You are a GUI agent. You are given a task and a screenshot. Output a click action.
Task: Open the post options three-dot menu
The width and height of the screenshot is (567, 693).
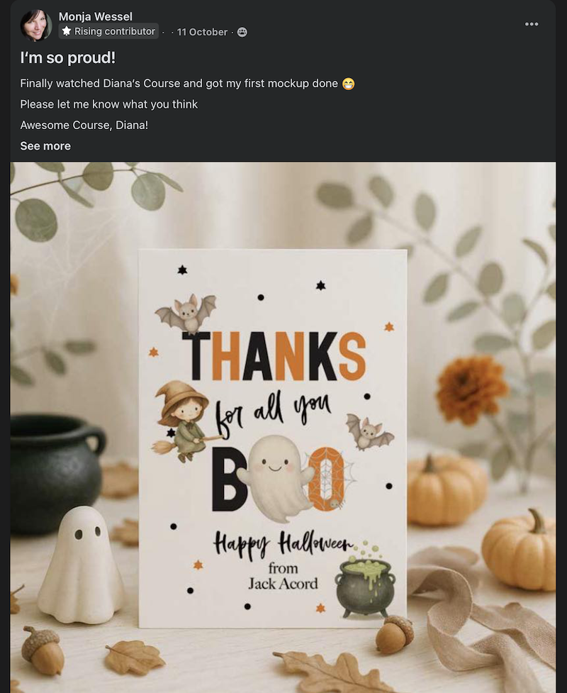click(x=532, y=24)
